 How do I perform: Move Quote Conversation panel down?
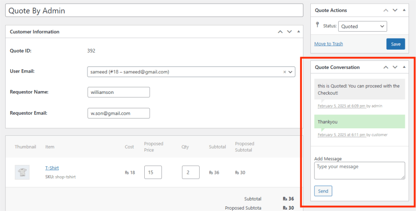(x=395, y=67)
